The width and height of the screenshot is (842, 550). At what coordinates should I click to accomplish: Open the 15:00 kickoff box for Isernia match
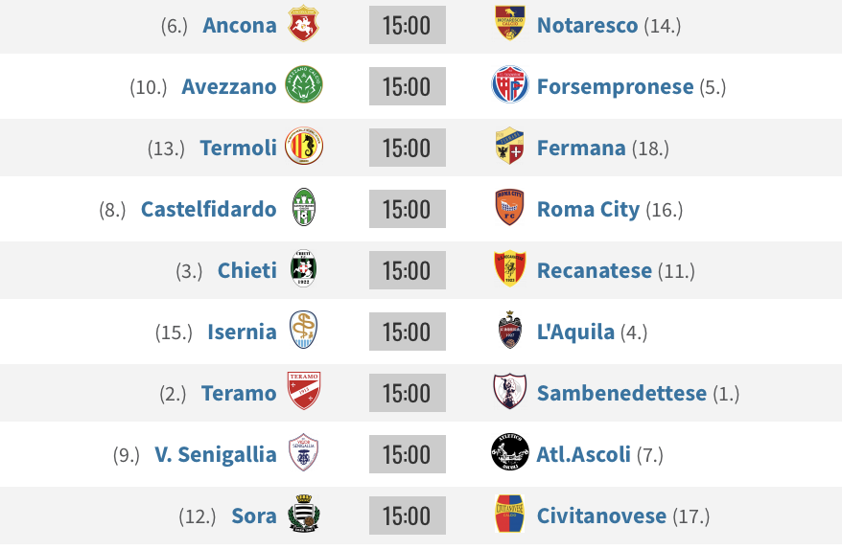coord(407,332)
